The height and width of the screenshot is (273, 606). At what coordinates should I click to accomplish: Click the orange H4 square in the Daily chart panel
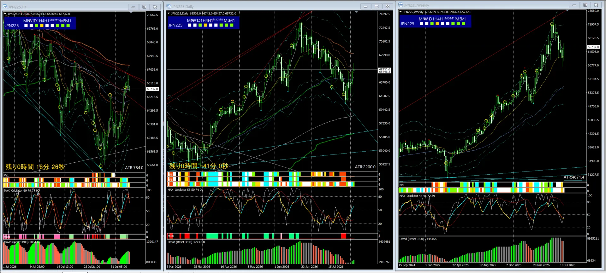[205, 25]
